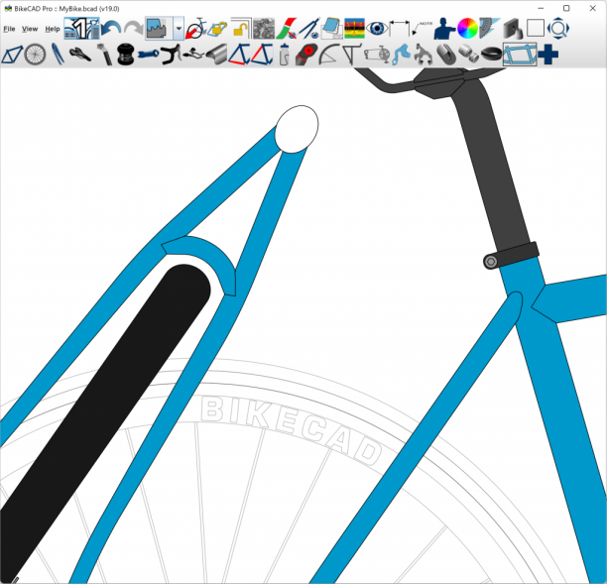Viewport: 607px width, 584px height.
Task: Click the dark blue plus icon
Action: point(547,55)
